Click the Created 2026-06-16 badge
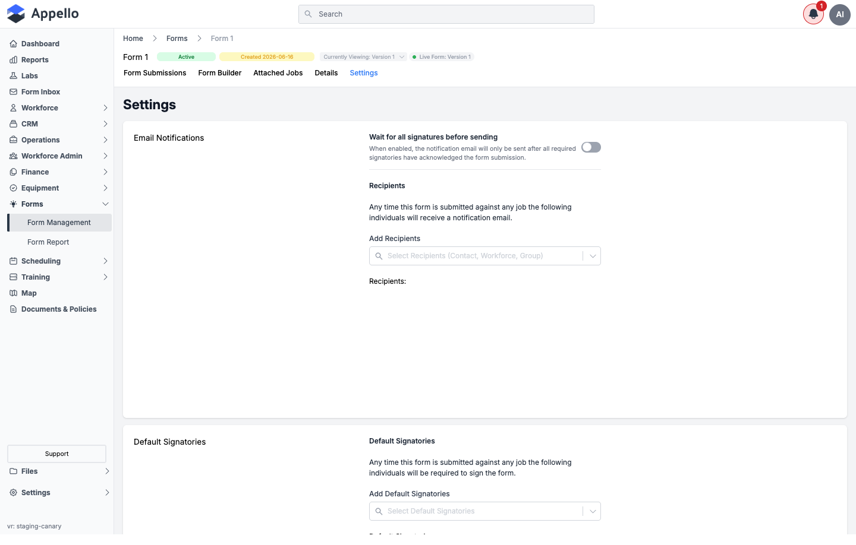This screenshot has width=856, height=545. 267,57
